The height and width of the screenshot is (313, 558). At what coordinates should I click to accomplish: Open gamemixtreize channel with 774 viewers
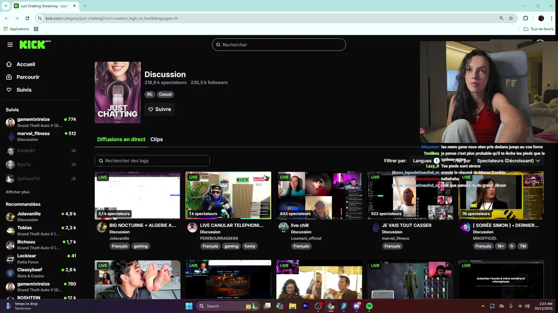point(41,122)
